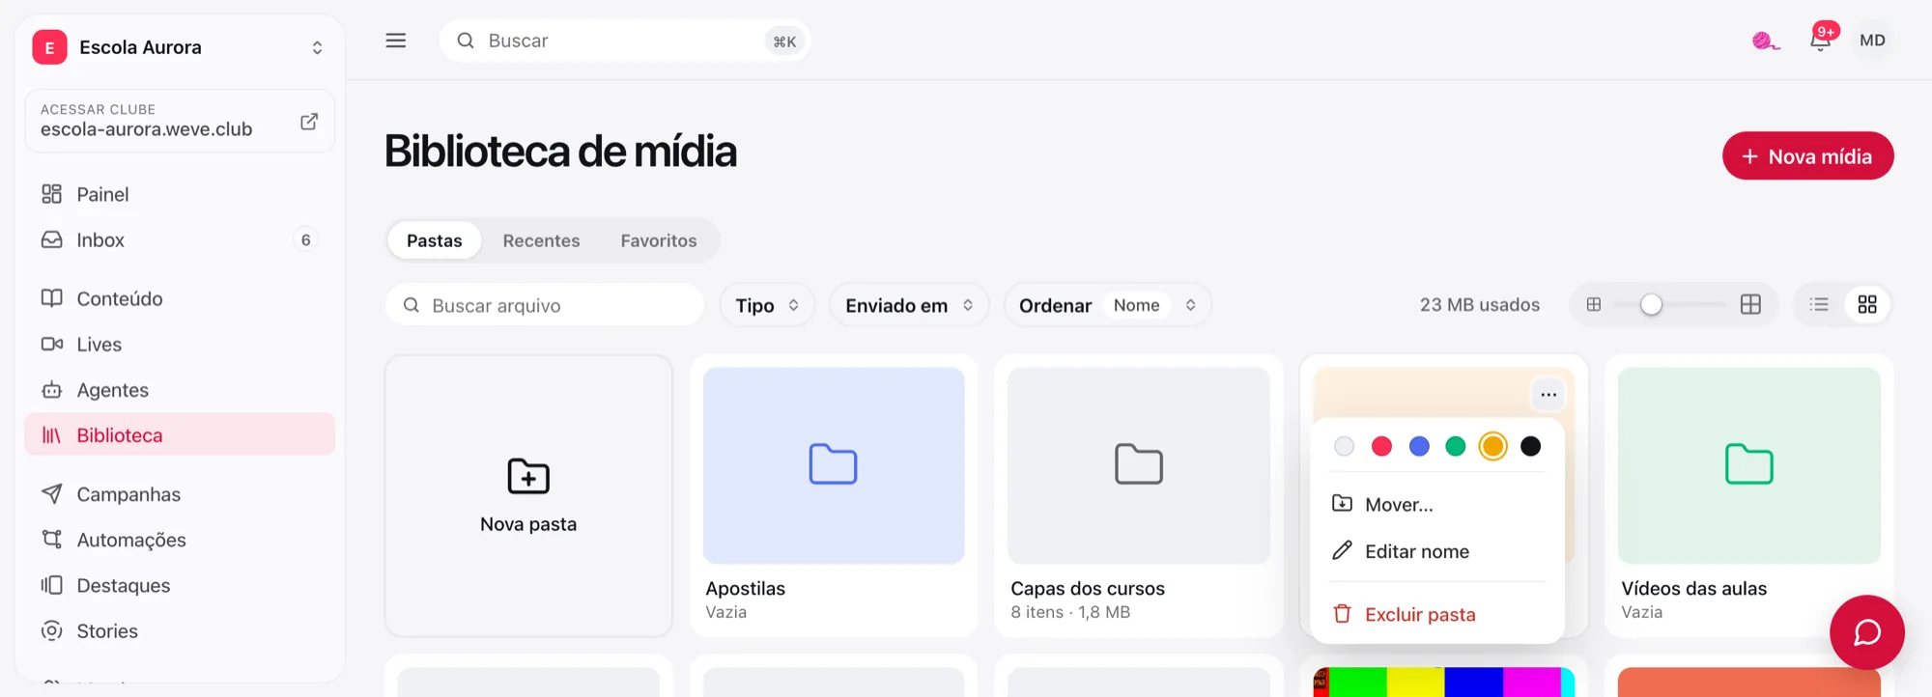Open the chat support bubble button
The height and width of the screenshot is (697, 1932).
pyautogui.click(x=1866, y=632)
